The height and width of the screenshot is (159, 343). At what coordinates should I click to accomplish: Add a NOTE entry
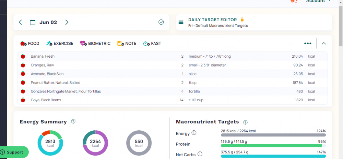(127, 43)
